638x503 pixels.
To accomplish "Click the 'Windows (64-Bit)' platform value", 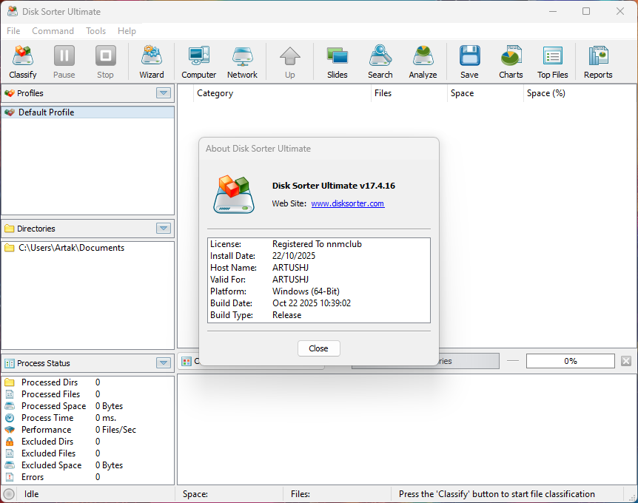I will 306,291.
